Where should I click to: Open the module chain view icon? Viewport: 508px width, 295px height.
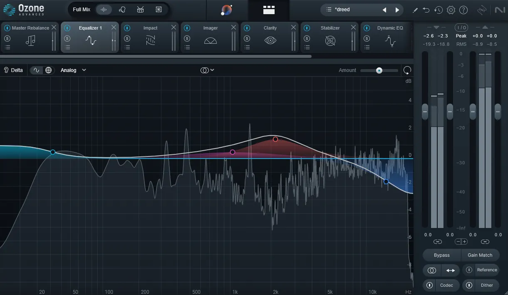click(x=269, y=10)
